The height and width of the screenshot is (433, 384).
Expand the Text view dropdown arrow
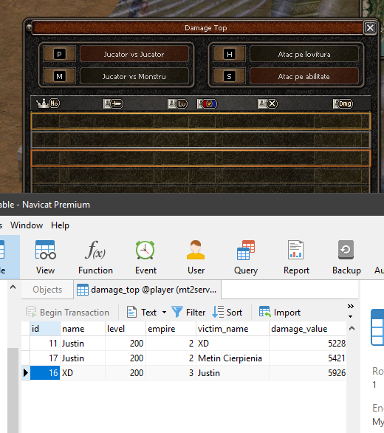click(164, 313)
